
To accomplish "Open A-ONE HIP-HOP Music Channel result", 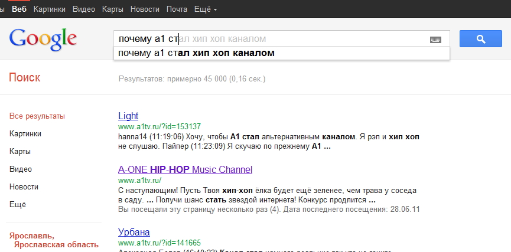I will (x=185, y=169).
